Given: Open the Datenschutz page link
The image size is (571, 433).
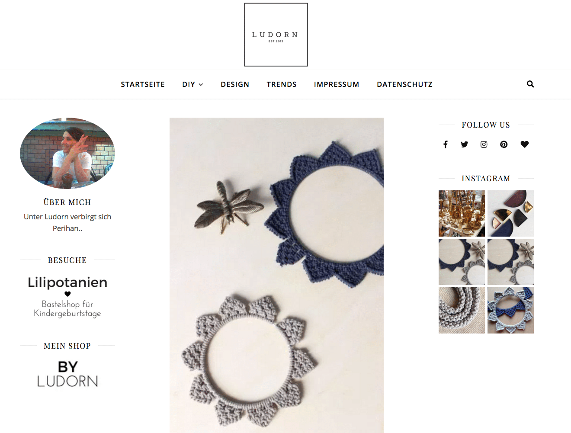Looking at the screenshot, I should click(404, 84).
